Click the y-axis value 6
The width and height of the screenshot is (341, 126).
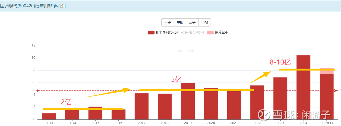click(34, 82)
